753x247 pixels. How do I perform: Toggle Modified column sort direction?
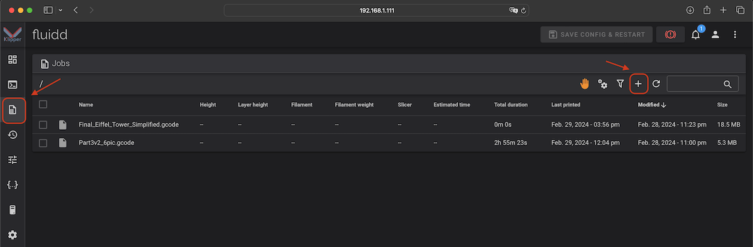coord(652,105)
